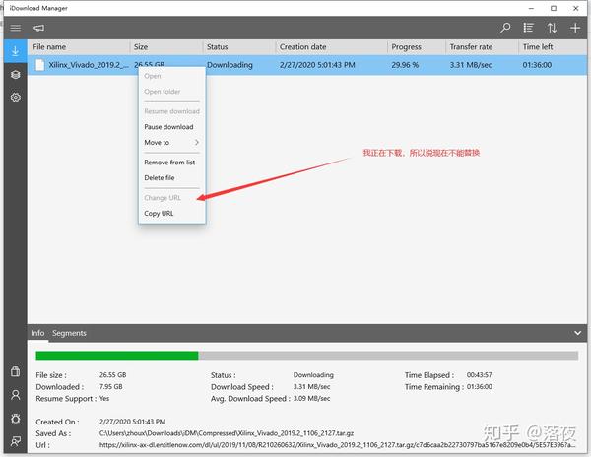Viewport: 591px width, 457px height.
Task: Click the Downloading status cell
Action: click(x=230, y=65)
